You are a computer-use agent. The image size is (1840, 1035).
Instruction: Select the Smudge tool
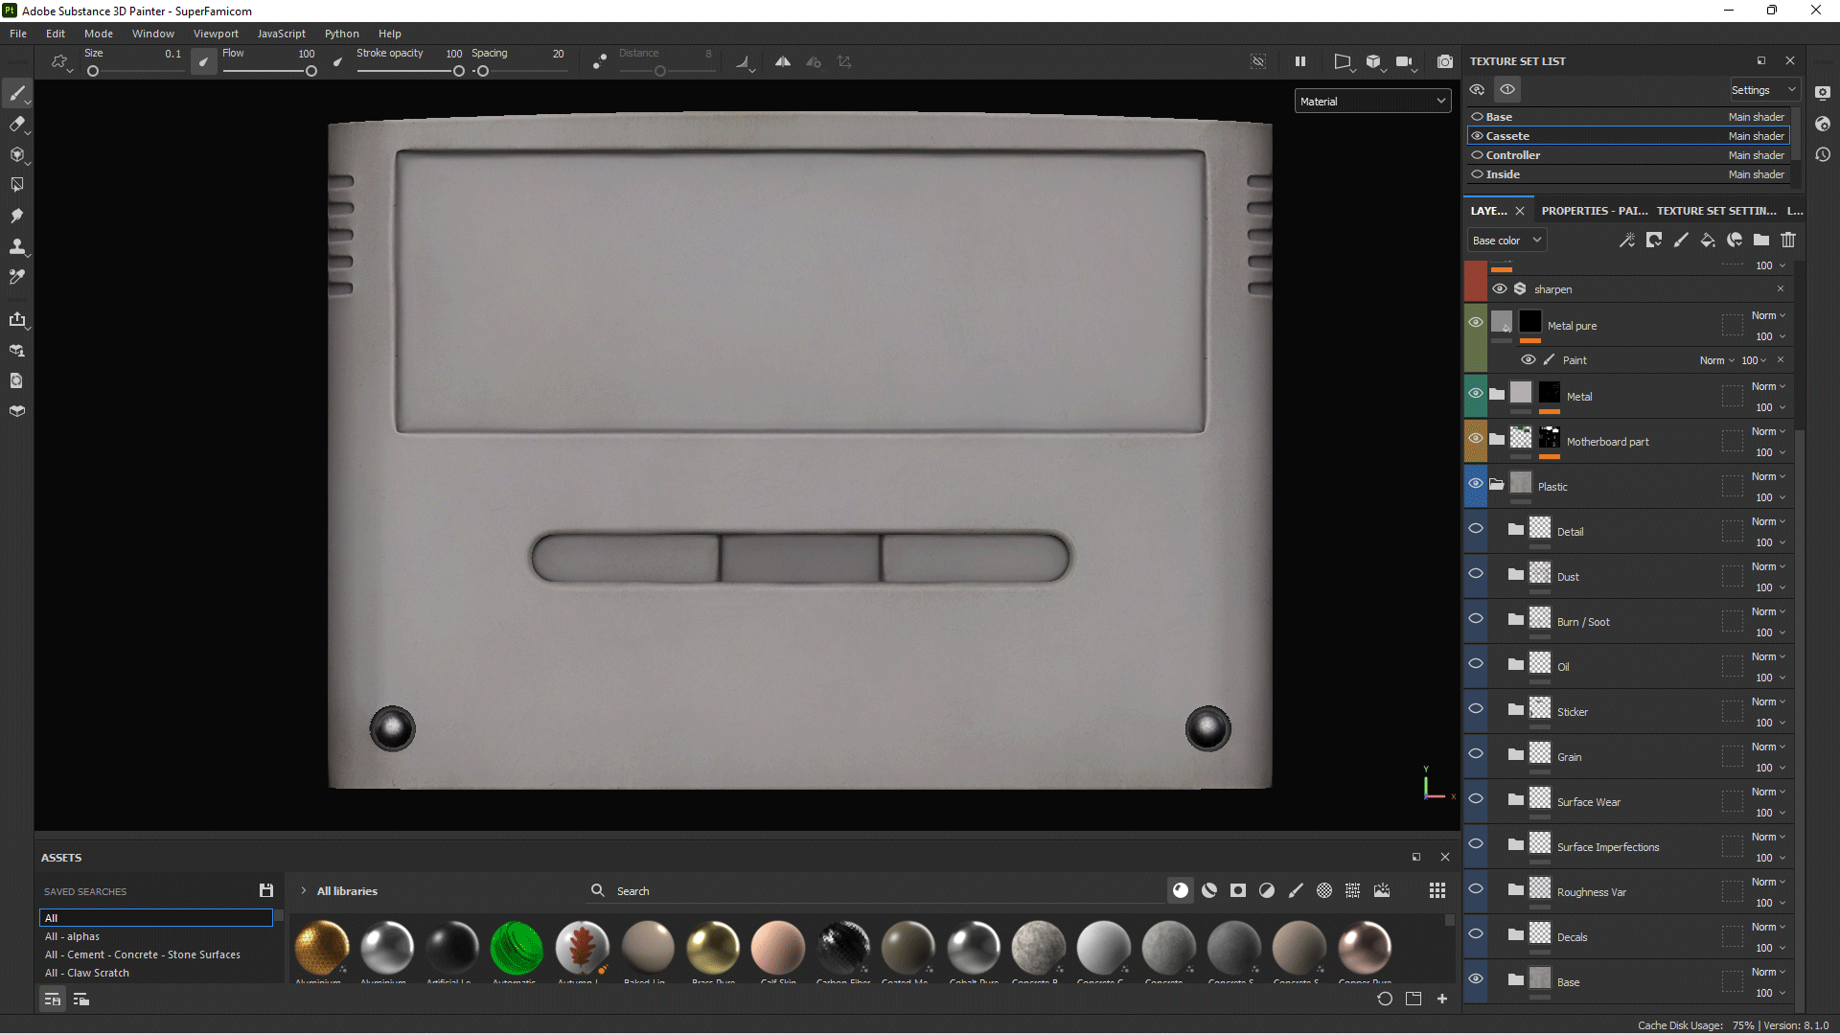pyautogui.click(x=17, y=216)
